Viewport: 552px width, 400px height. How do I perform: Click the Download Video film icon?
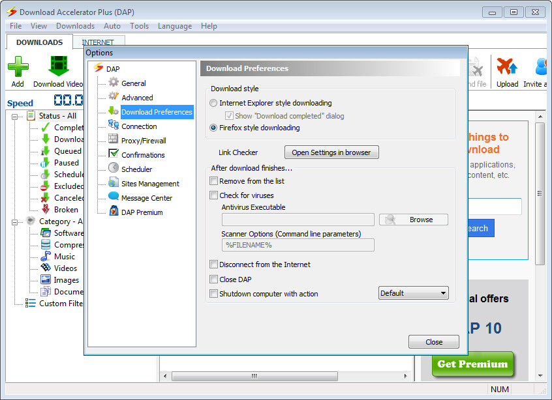coord(59,66)
